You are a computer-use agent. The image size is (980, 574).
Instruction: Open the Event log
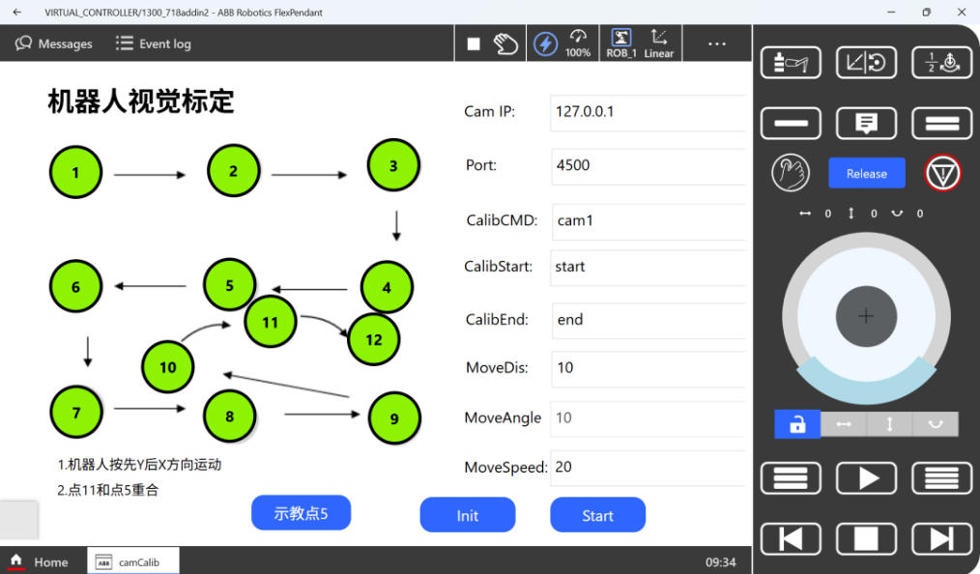[x=154, y=43]
